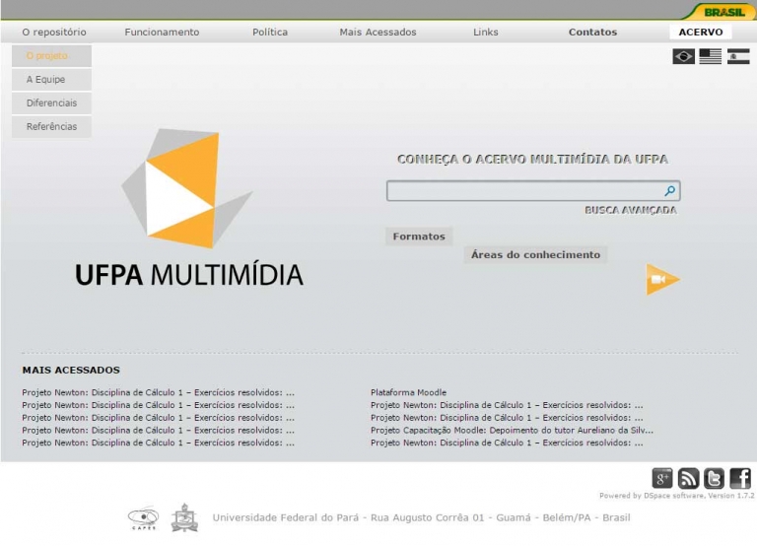Image resolution: width=757 pixels, height=546 pixels.
Task: Open the Busca Avançada link
Action: pyautogui.click(x=631, y=210)
